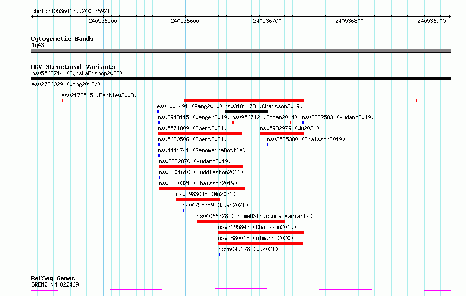
Task: Click ruler position 240536500
Action: tap(103, 21)
